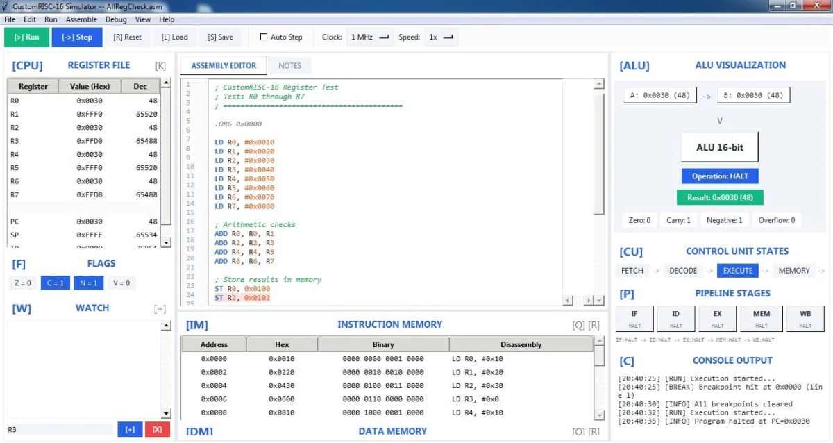
Task: Click the WB pipeline stage box
Action: 805,318
